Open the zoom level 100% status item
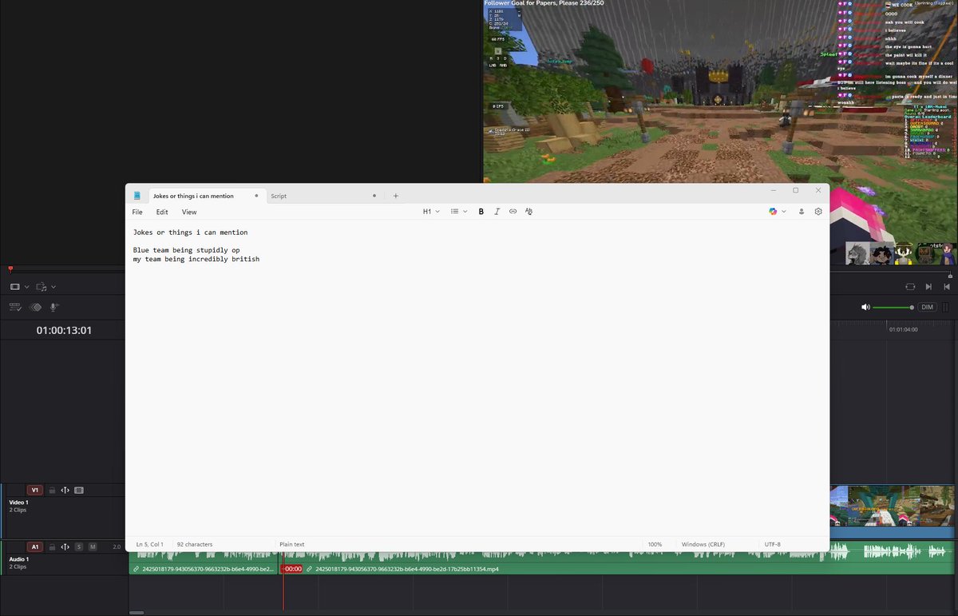This screenshot has width=958, height=616. pos(655,544)
